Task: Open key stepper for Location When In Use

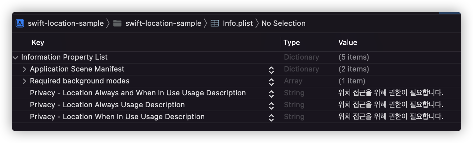Action: (x=271, y=117)
